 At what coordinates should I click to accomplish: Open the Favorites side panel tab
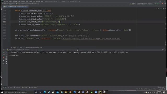(x=2, y=83)
